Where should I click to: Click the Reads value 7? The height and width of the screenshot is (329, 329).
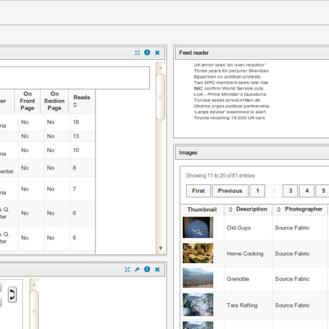click(x=74, y=189)
